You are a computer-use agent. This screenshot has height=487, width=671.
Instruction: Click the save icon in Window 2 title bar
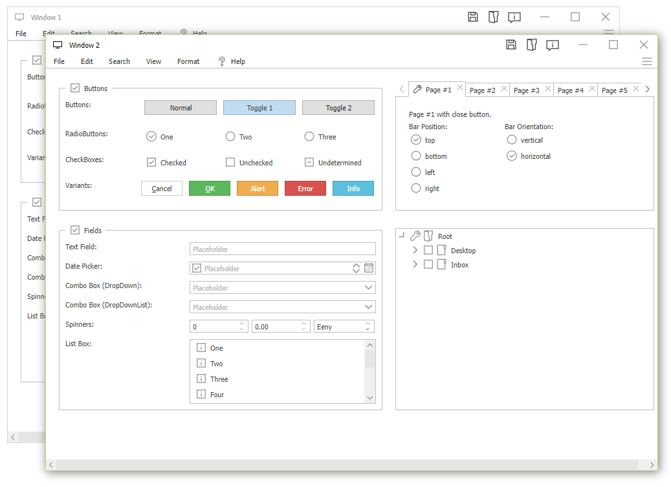[x=511, y=45]
